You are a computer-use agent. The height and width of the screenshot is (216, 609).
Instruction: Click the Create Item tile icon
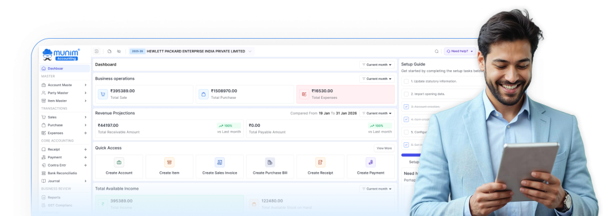[x=169, y=162]
